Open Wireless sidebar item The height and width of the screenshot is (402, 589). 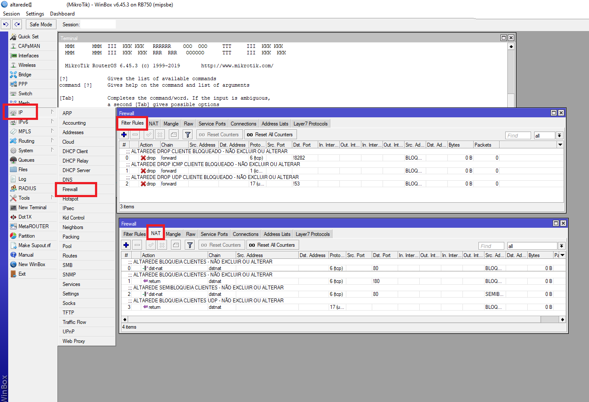(27, 65)
